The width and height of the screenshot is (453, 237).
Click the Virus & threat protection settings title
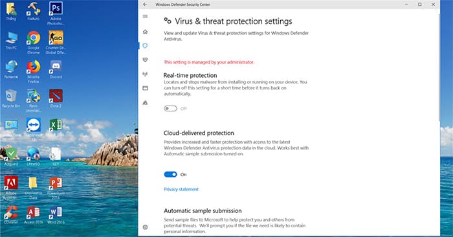(x=234, y=21)
